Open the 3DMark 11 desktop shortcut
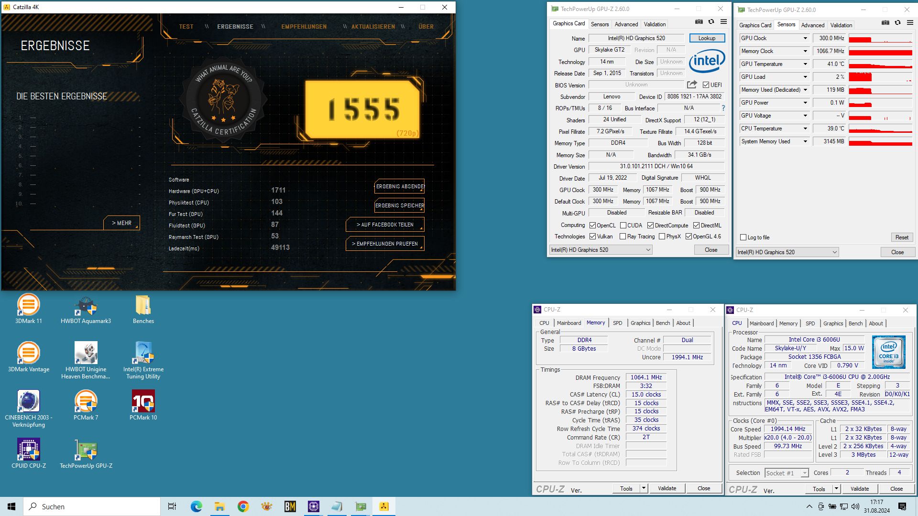The image size is (918, 516). click(x=29, y=309)
